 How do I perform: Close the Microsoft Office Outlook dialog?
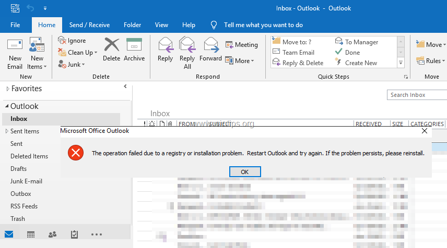coord(425,131)
